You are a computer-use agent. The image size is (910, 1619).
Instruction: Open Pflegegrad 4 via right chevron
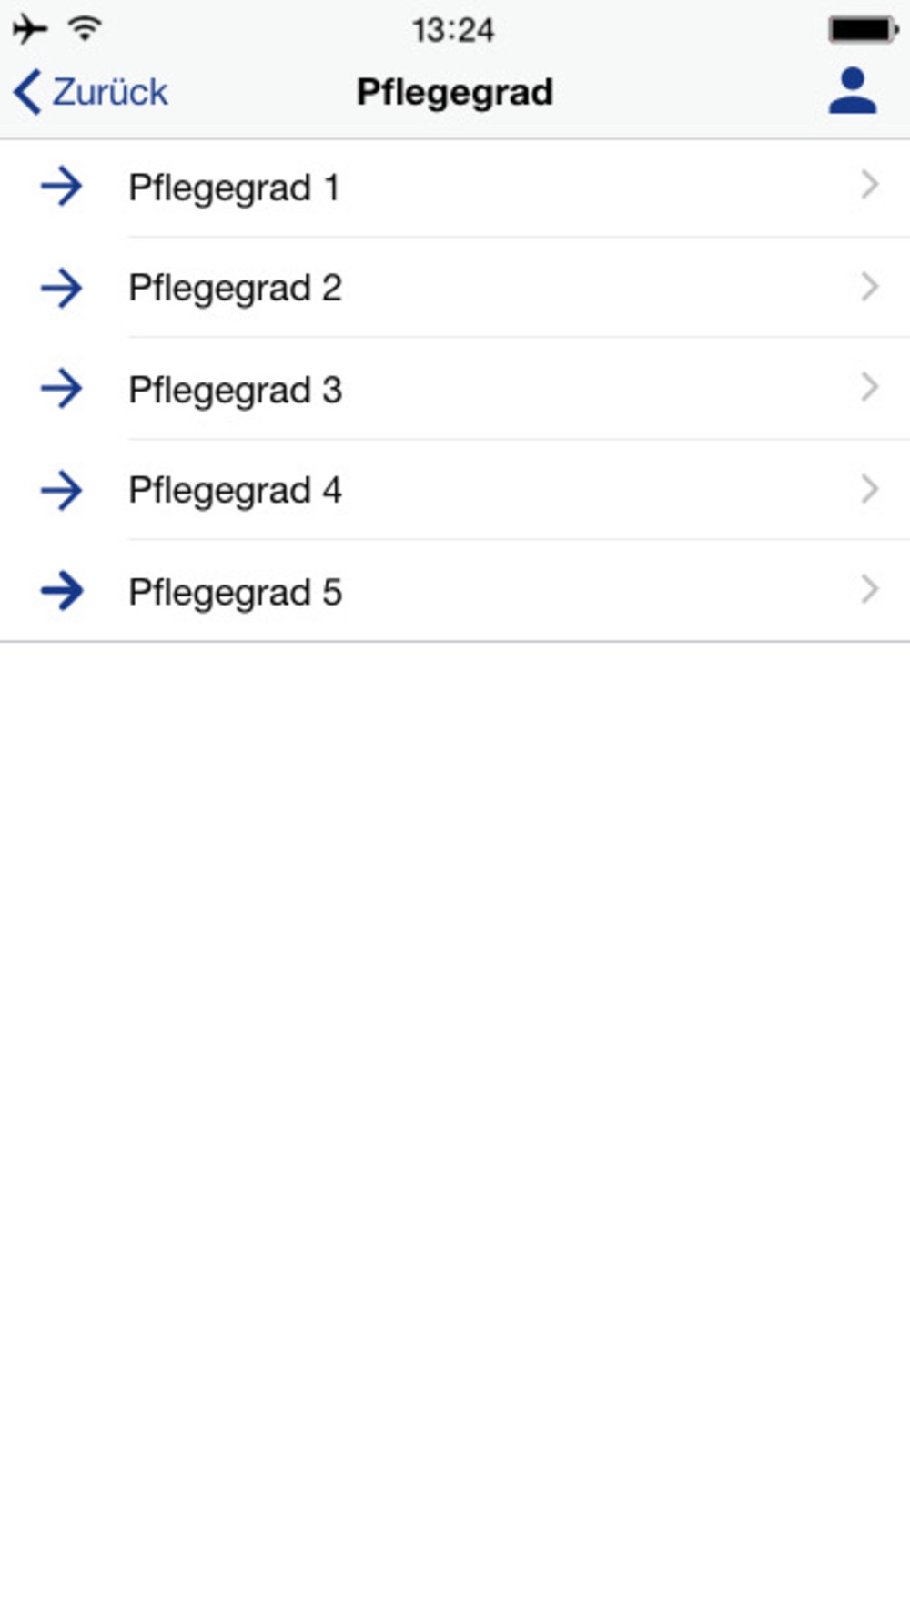(x=869, y=489)
